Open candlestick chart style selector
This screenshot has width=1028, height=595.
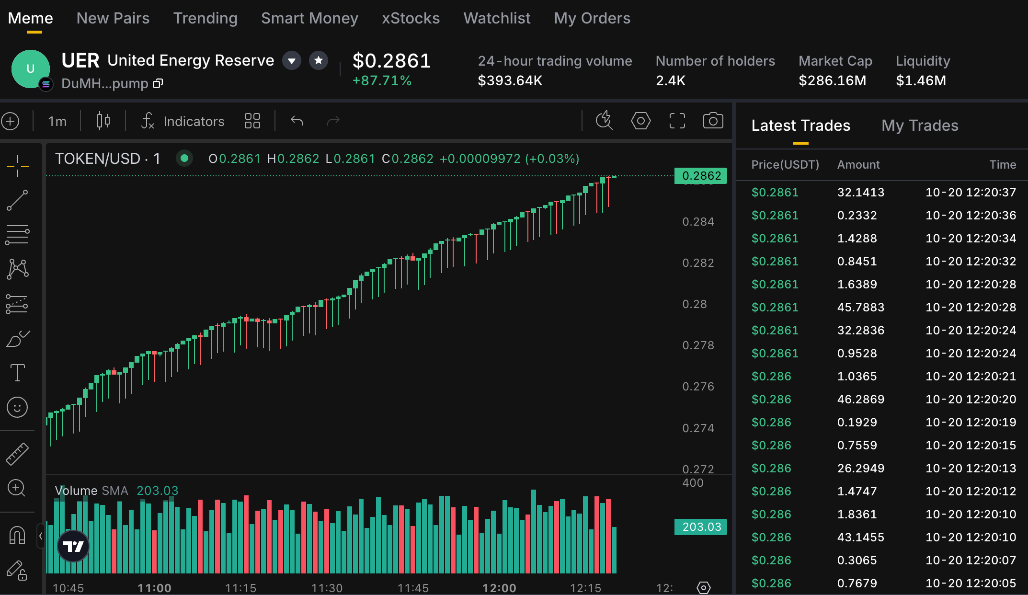pos(103,121)
